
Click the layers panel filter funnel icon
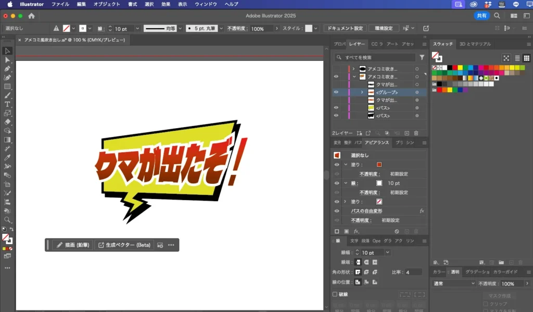[422, 57]
